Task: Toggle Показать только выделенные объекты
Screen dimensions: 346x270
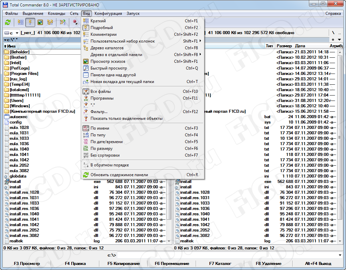Action: coord(143,118)
